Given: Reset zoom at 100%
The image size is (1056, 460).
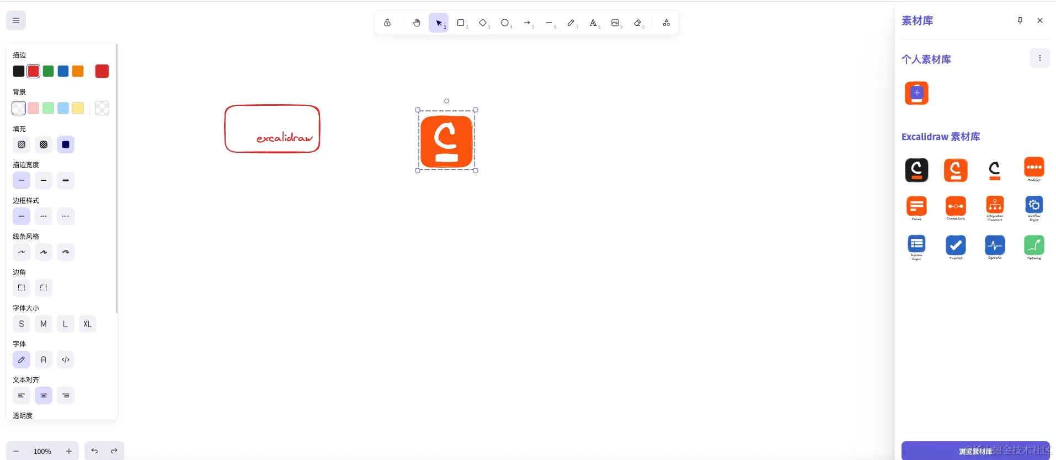Looking at the screenshot, I should click(x=42, y=451).
